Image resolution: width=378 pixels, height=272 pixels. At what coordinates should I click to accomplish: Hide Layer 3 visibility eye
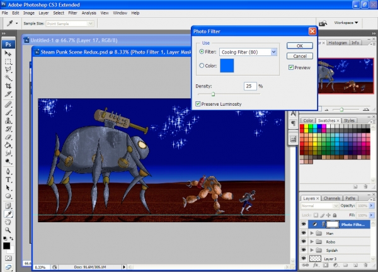pos(304,259)
